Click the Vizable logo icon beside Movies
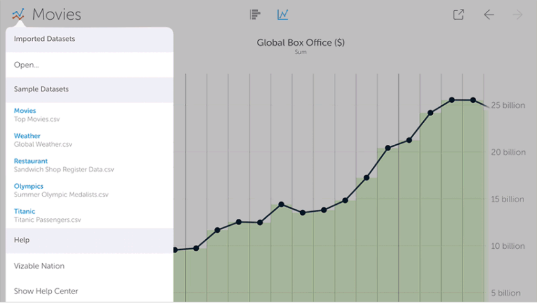The width and height of the screenshot is (537, 303). tap(18, 14)
